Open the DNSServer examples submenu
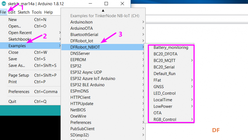The image size is (248, 140). [x=103, y=53]
